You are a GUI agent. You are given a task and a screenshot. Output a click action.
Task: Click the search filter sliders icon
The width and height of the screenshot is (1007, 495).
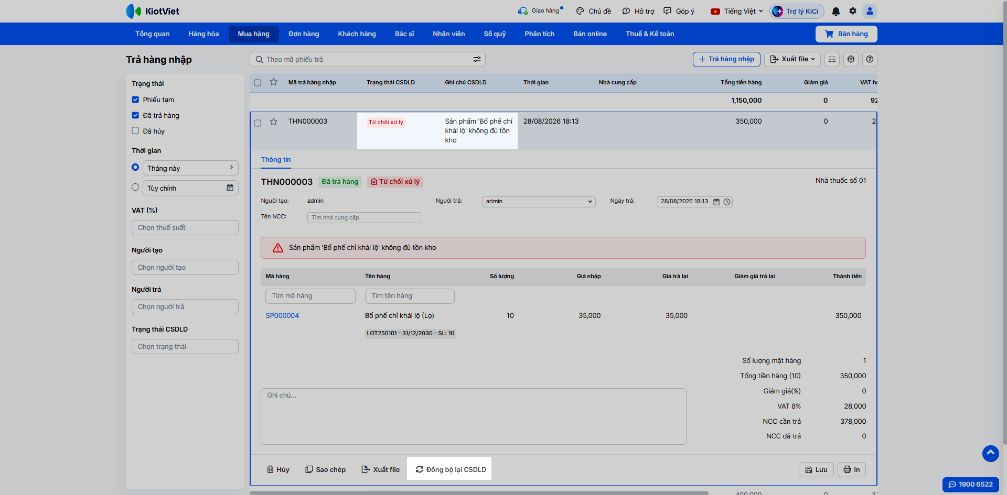tap(477, 59)
